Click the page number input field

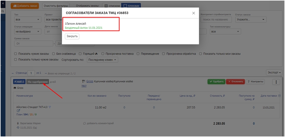tap(31, 73)
